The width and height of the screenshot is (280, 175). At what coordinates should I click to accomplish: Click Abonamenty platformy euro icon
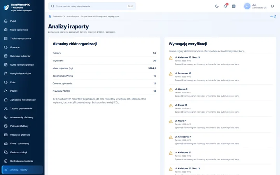(6, 117)
